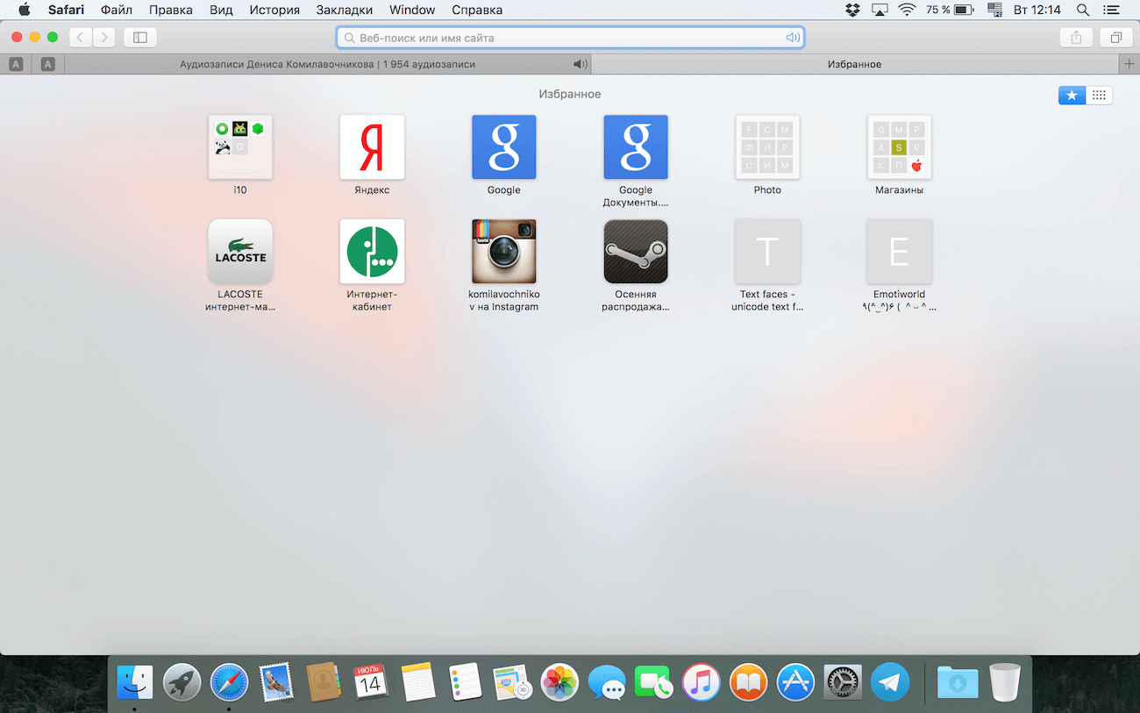Open the Window menu
This screenshot has height=713, width=1140.
coord(412,10)
